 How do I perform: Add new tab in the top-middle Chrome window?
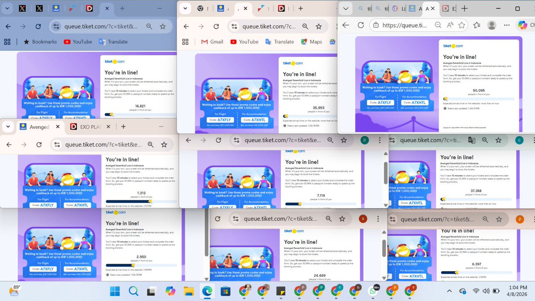[x=300, y=8]
